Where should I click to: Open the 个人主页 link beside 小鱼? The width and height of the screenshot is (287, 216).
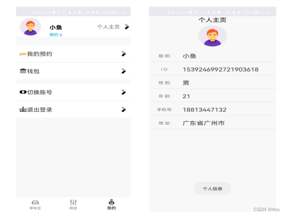point(108,27)
